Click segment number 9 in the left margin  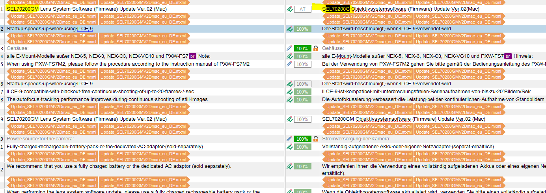pyautogui.click(x=2, y=119)
